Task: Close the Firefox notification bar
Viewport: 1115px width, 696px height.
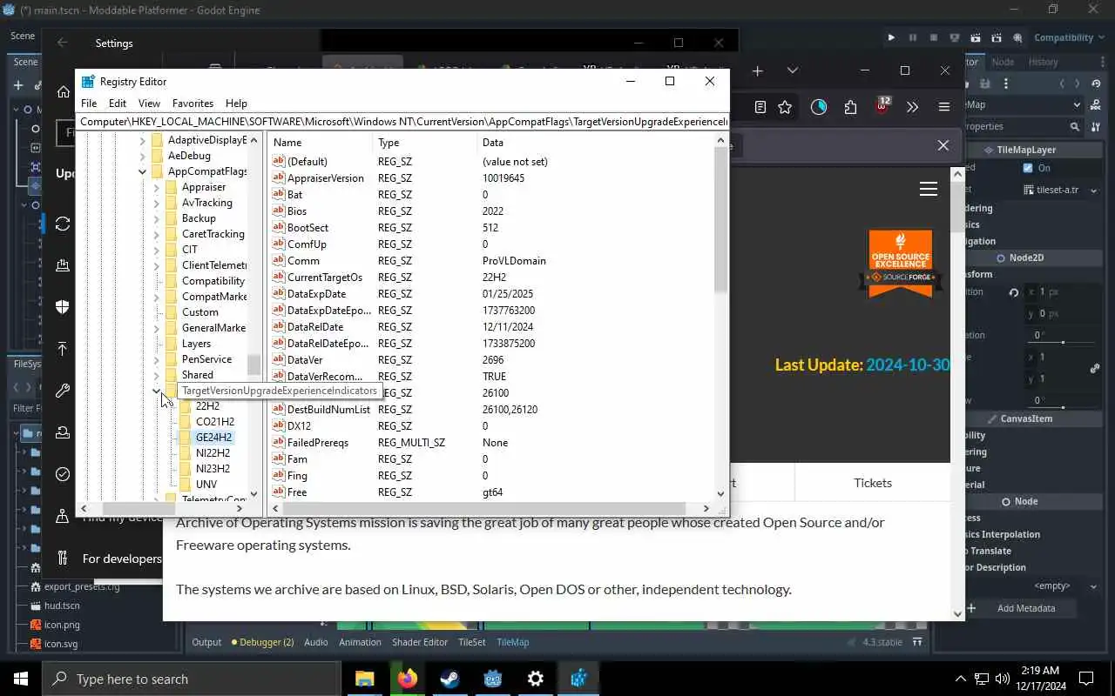Action: point(943,145)
